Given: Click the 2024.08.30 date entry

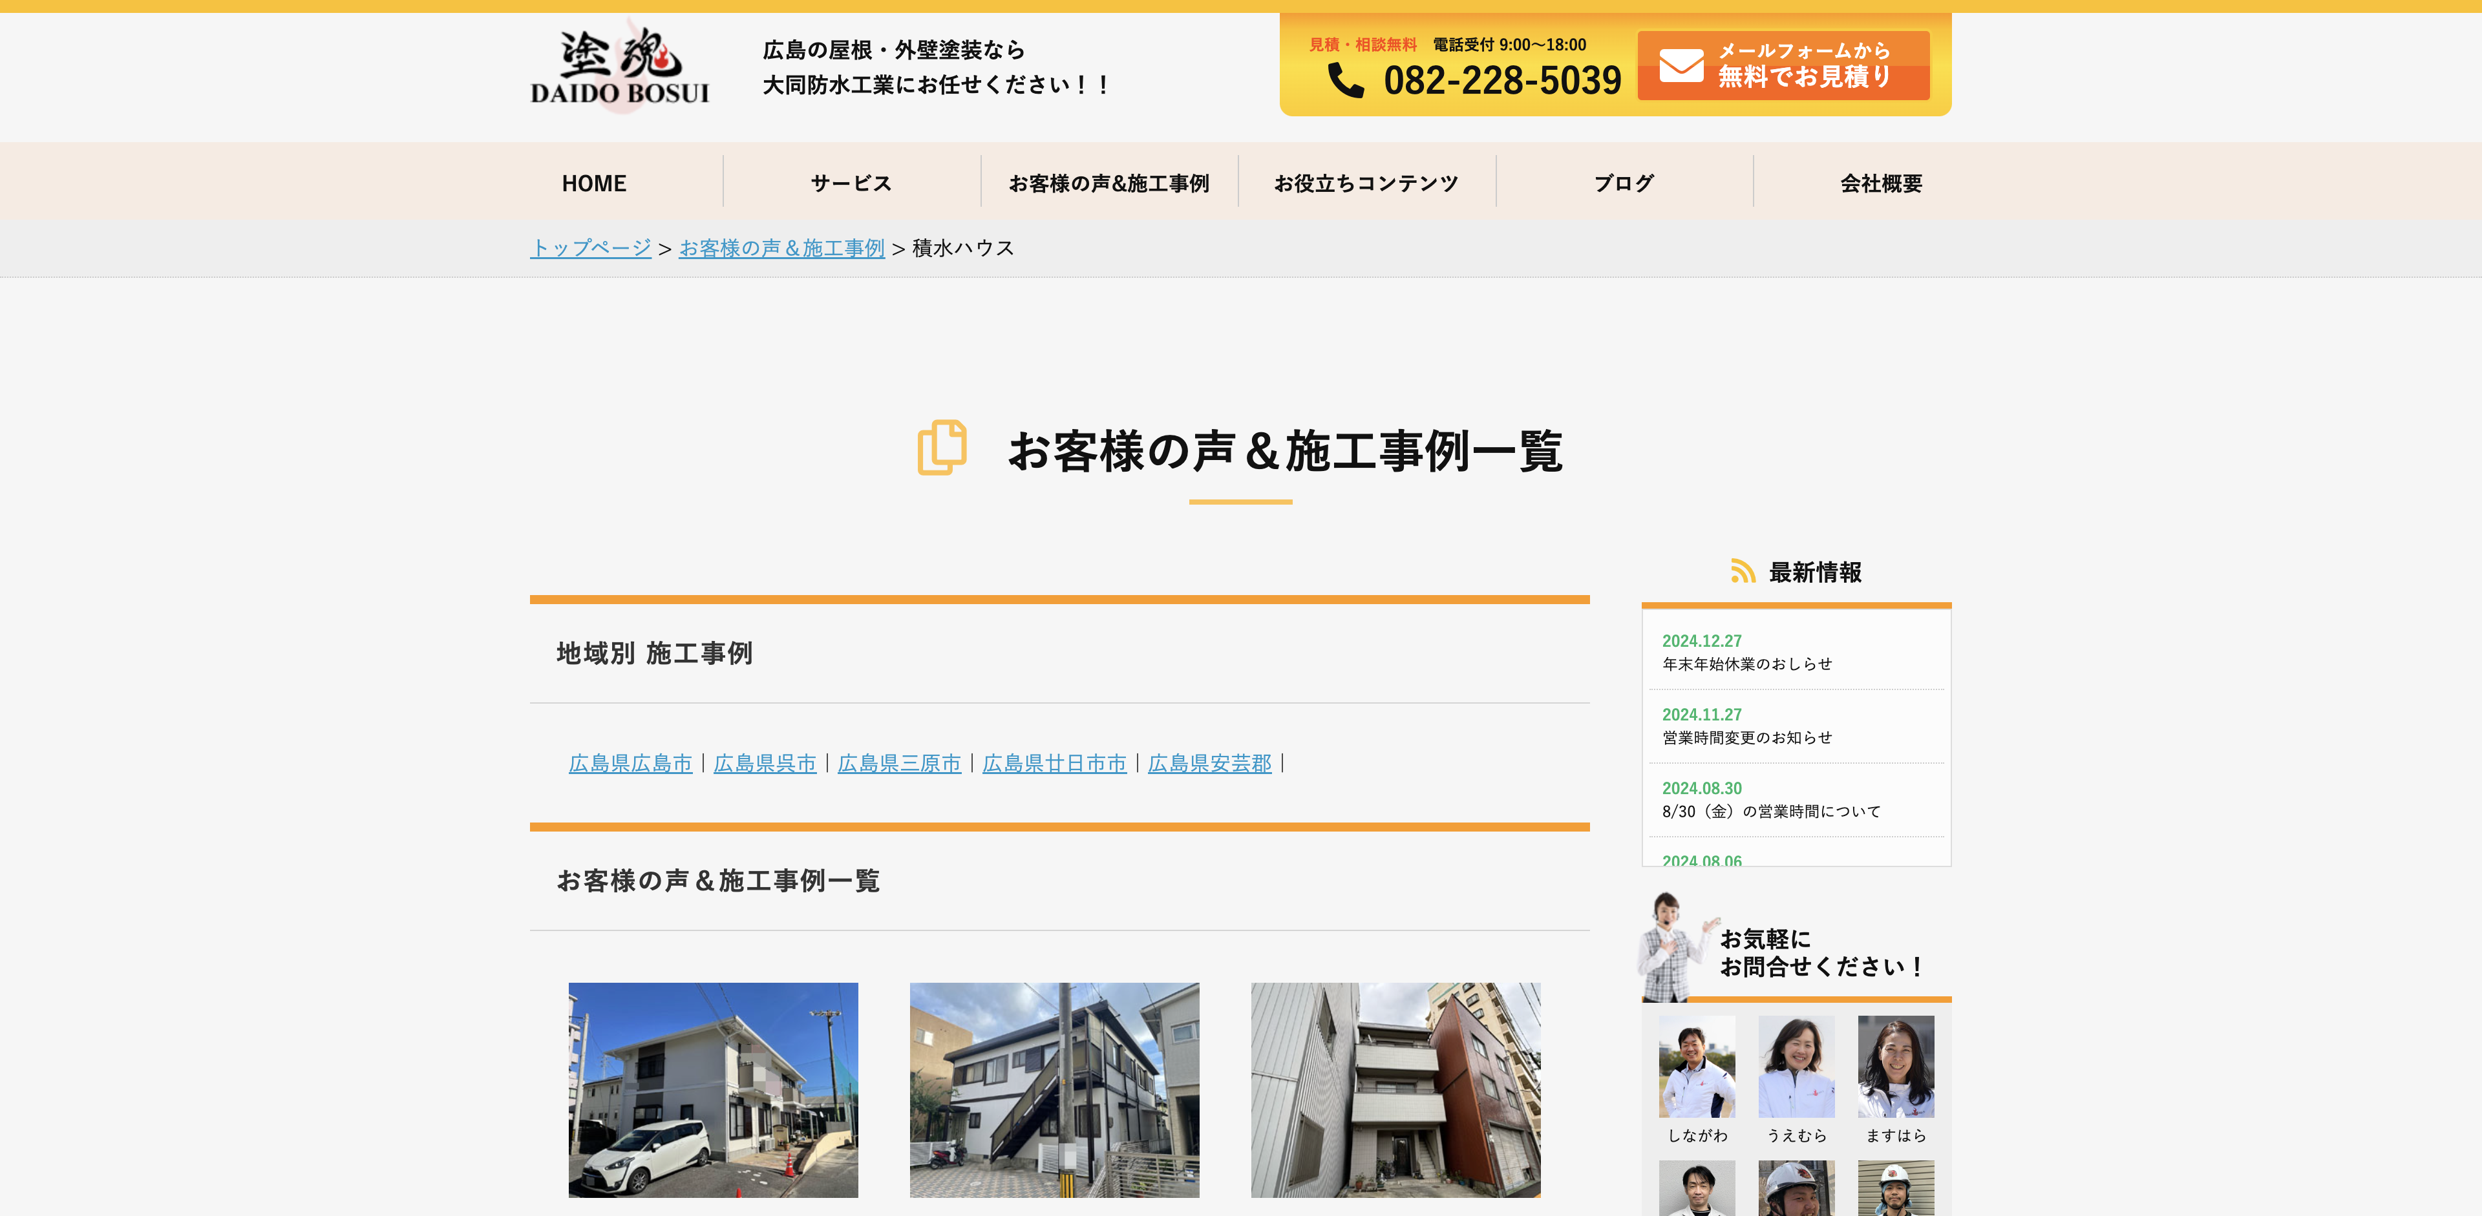Looking at the screenshot, I should click(1702, 788).
